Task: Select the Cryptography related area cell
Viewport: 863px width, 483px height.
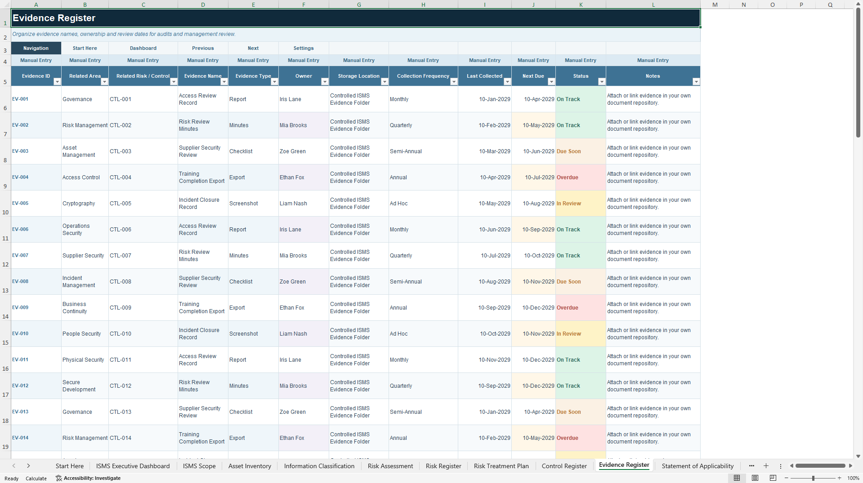Action: tap(85, 204)
